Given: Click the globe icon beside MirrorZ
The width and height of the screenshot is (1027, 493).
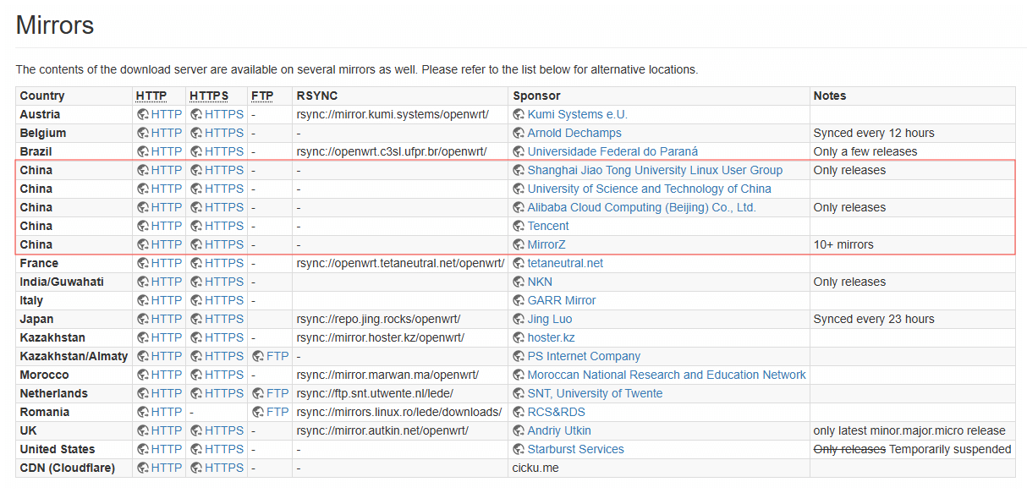Looking at the screenshot, I should coord(519,244).
